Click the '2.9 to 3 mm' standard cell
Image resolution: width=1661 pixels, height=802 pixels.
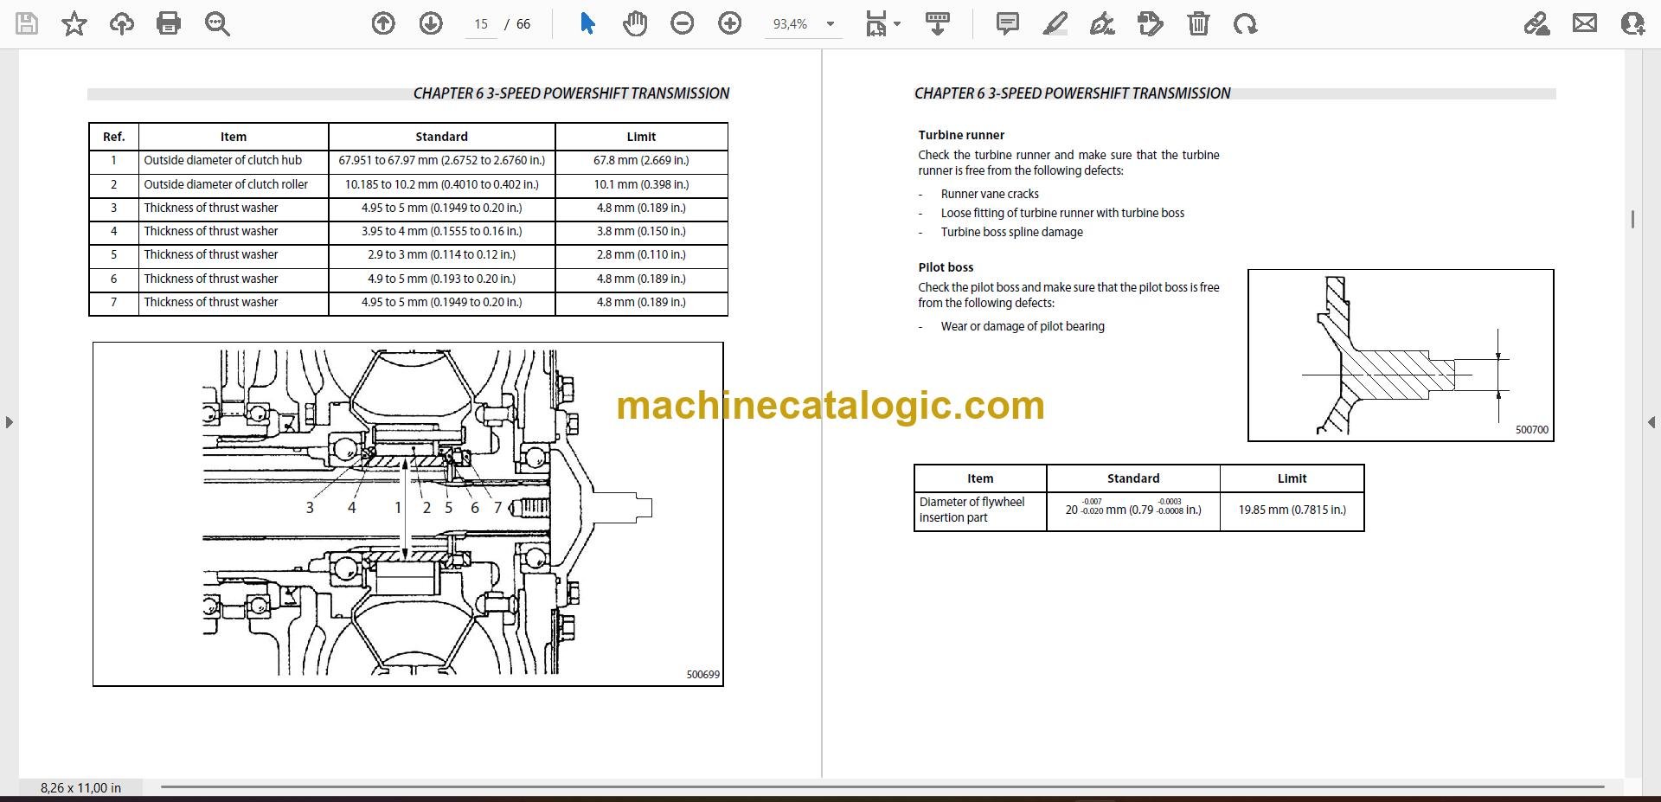click(x=441, y=254)
